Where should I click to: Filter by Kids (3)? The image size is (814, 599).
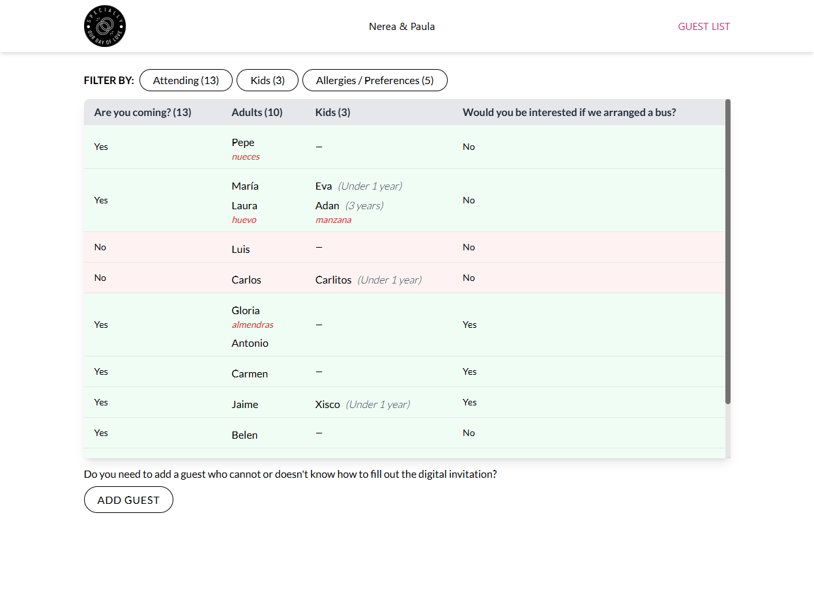(x=267, y=80)
